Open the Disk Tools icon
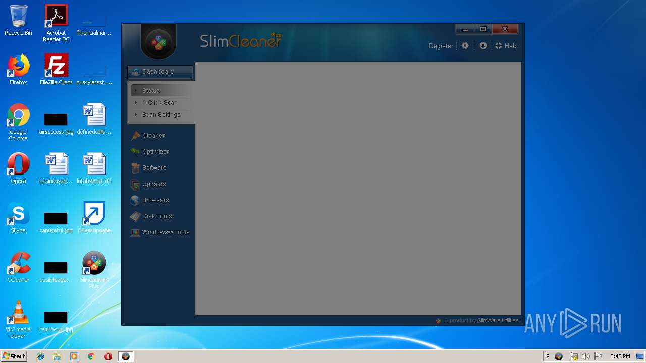The width and height of the screenshot is (646, 363). pos(135,216)
